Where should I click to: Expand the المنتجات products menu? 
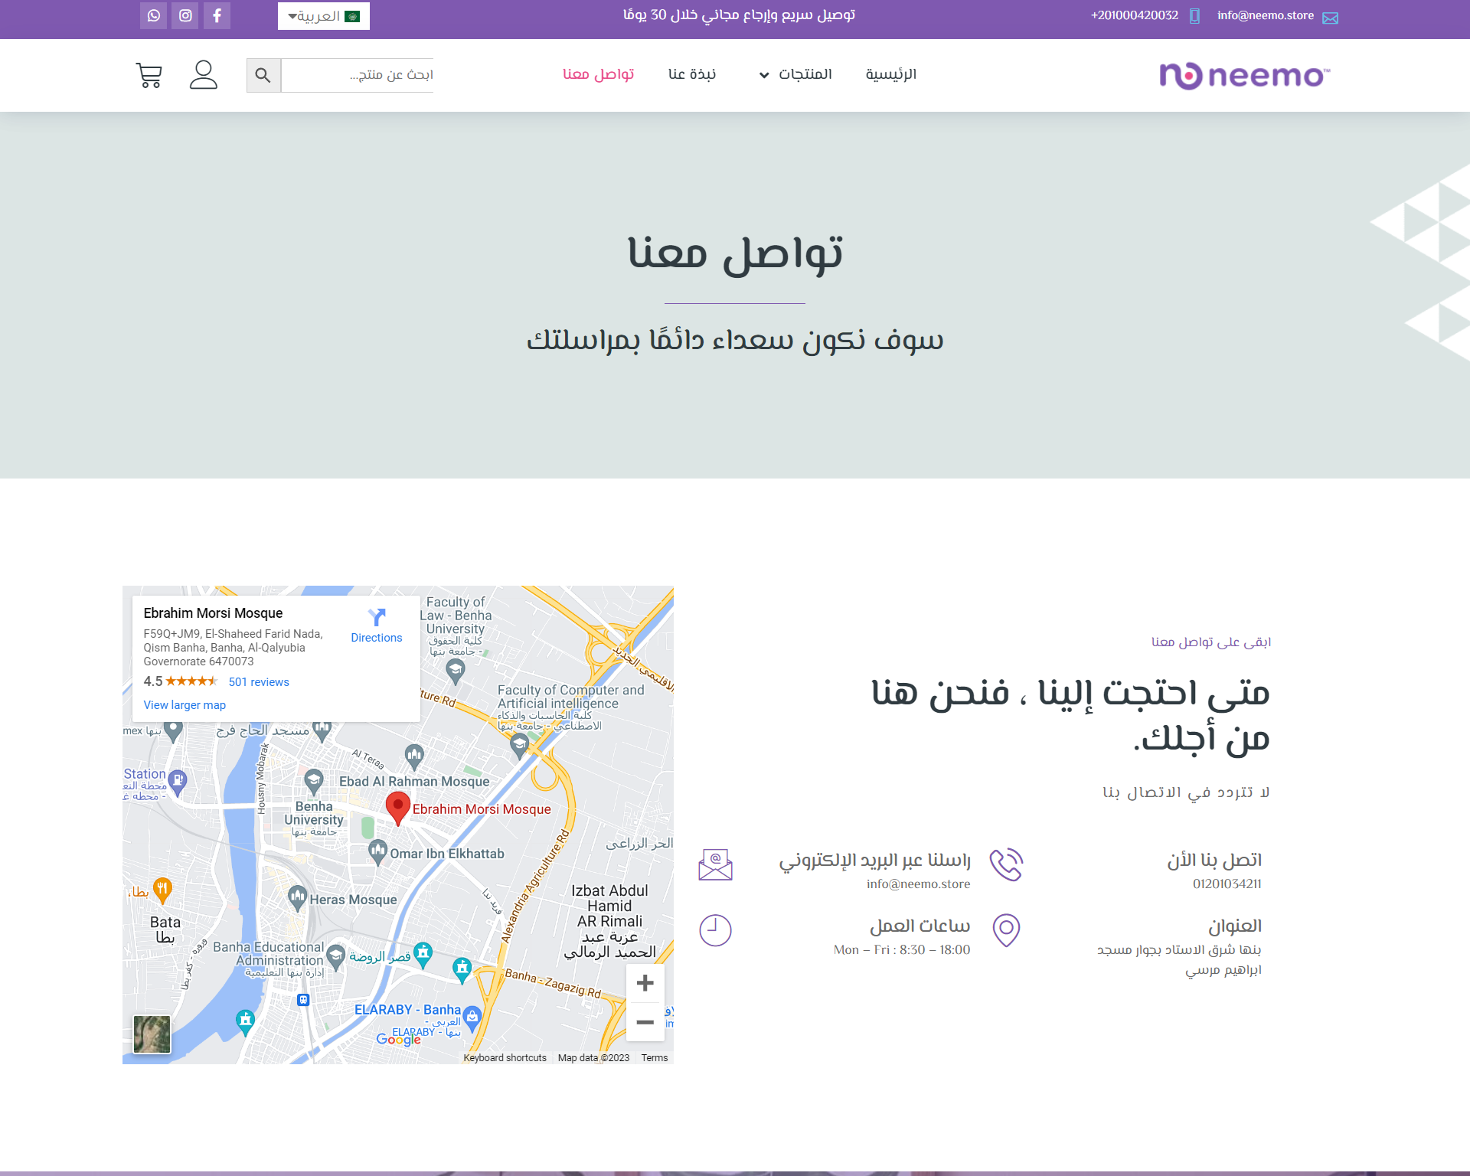pyautogui.click(x=795, y=74)
